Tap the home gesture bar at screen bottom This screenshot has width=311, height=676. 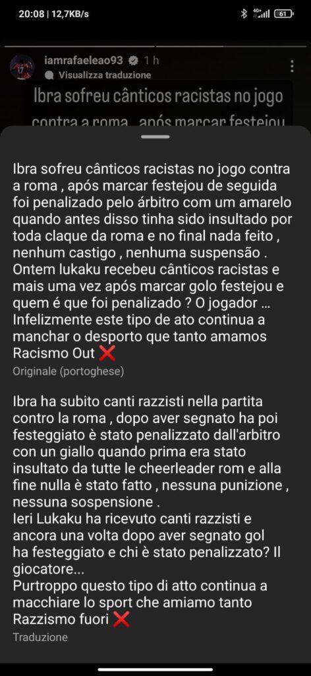(x=155, y=669)
